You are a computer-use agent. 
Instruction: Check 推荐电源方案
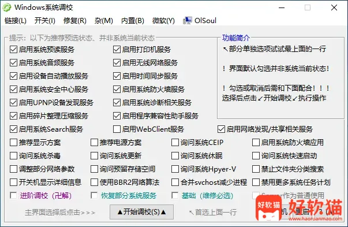coord(94,142)
